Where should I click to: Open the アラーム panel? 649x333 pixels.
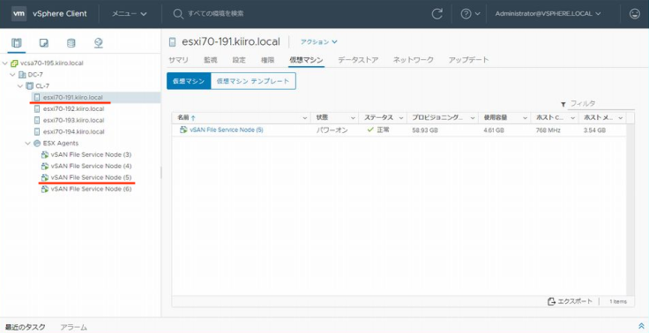74,327
